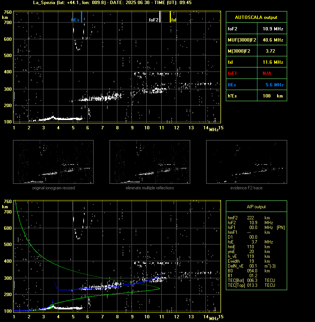Select the TEC[Bot] 006.3 TECU row

click(251, 280)
